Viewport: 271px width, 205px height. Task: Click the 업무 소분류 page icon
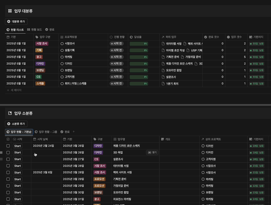pyautogui.click(x=10, y=113)
